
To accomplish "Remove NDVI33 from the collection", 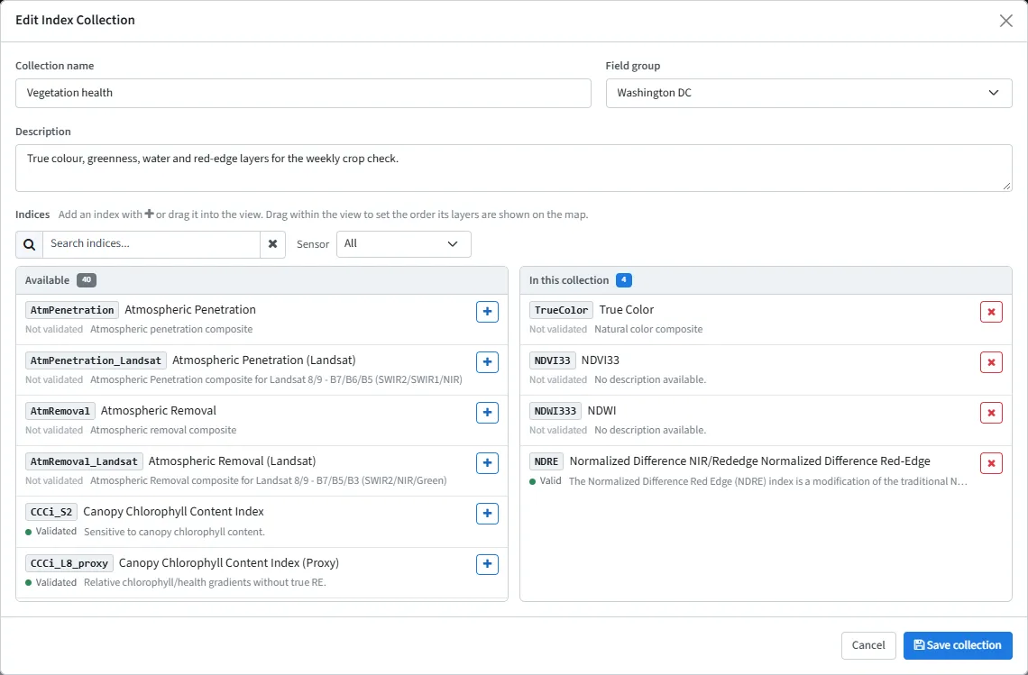I will 991,362.
